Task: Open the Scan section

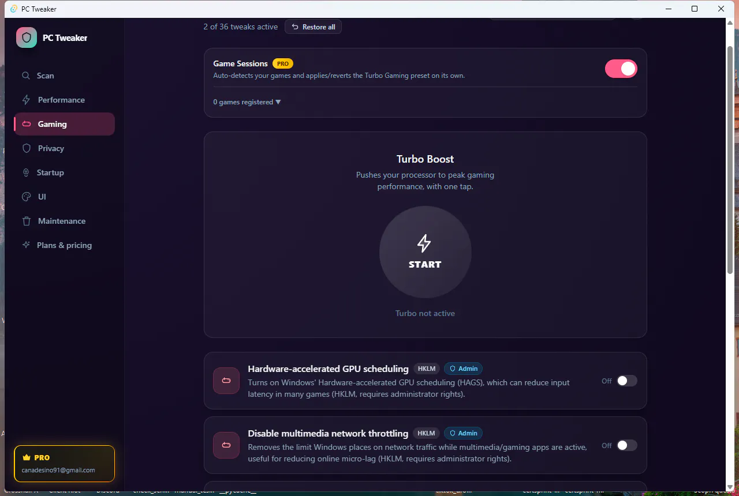Action: (x=65, y=76)
